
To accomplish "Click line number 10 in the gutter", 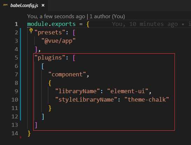I will (x=15, y=100).
